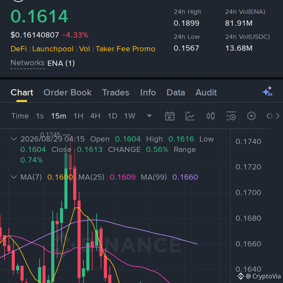This screenshot has width=283, height=283.
Task: Open the DeFi tag link
Action: tap(19, 49)
